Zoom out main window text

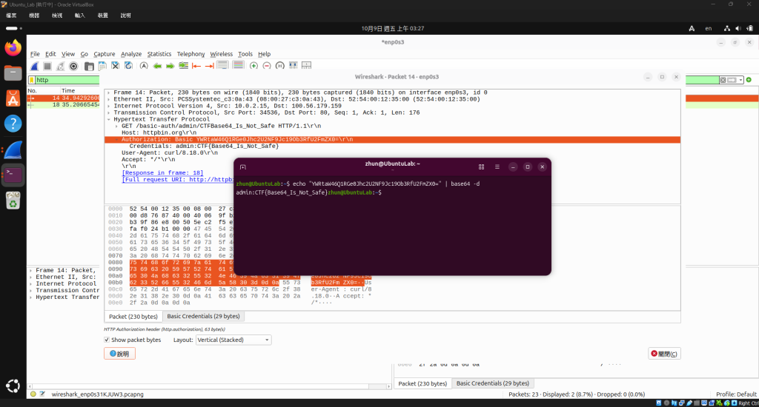coord(267,66)
